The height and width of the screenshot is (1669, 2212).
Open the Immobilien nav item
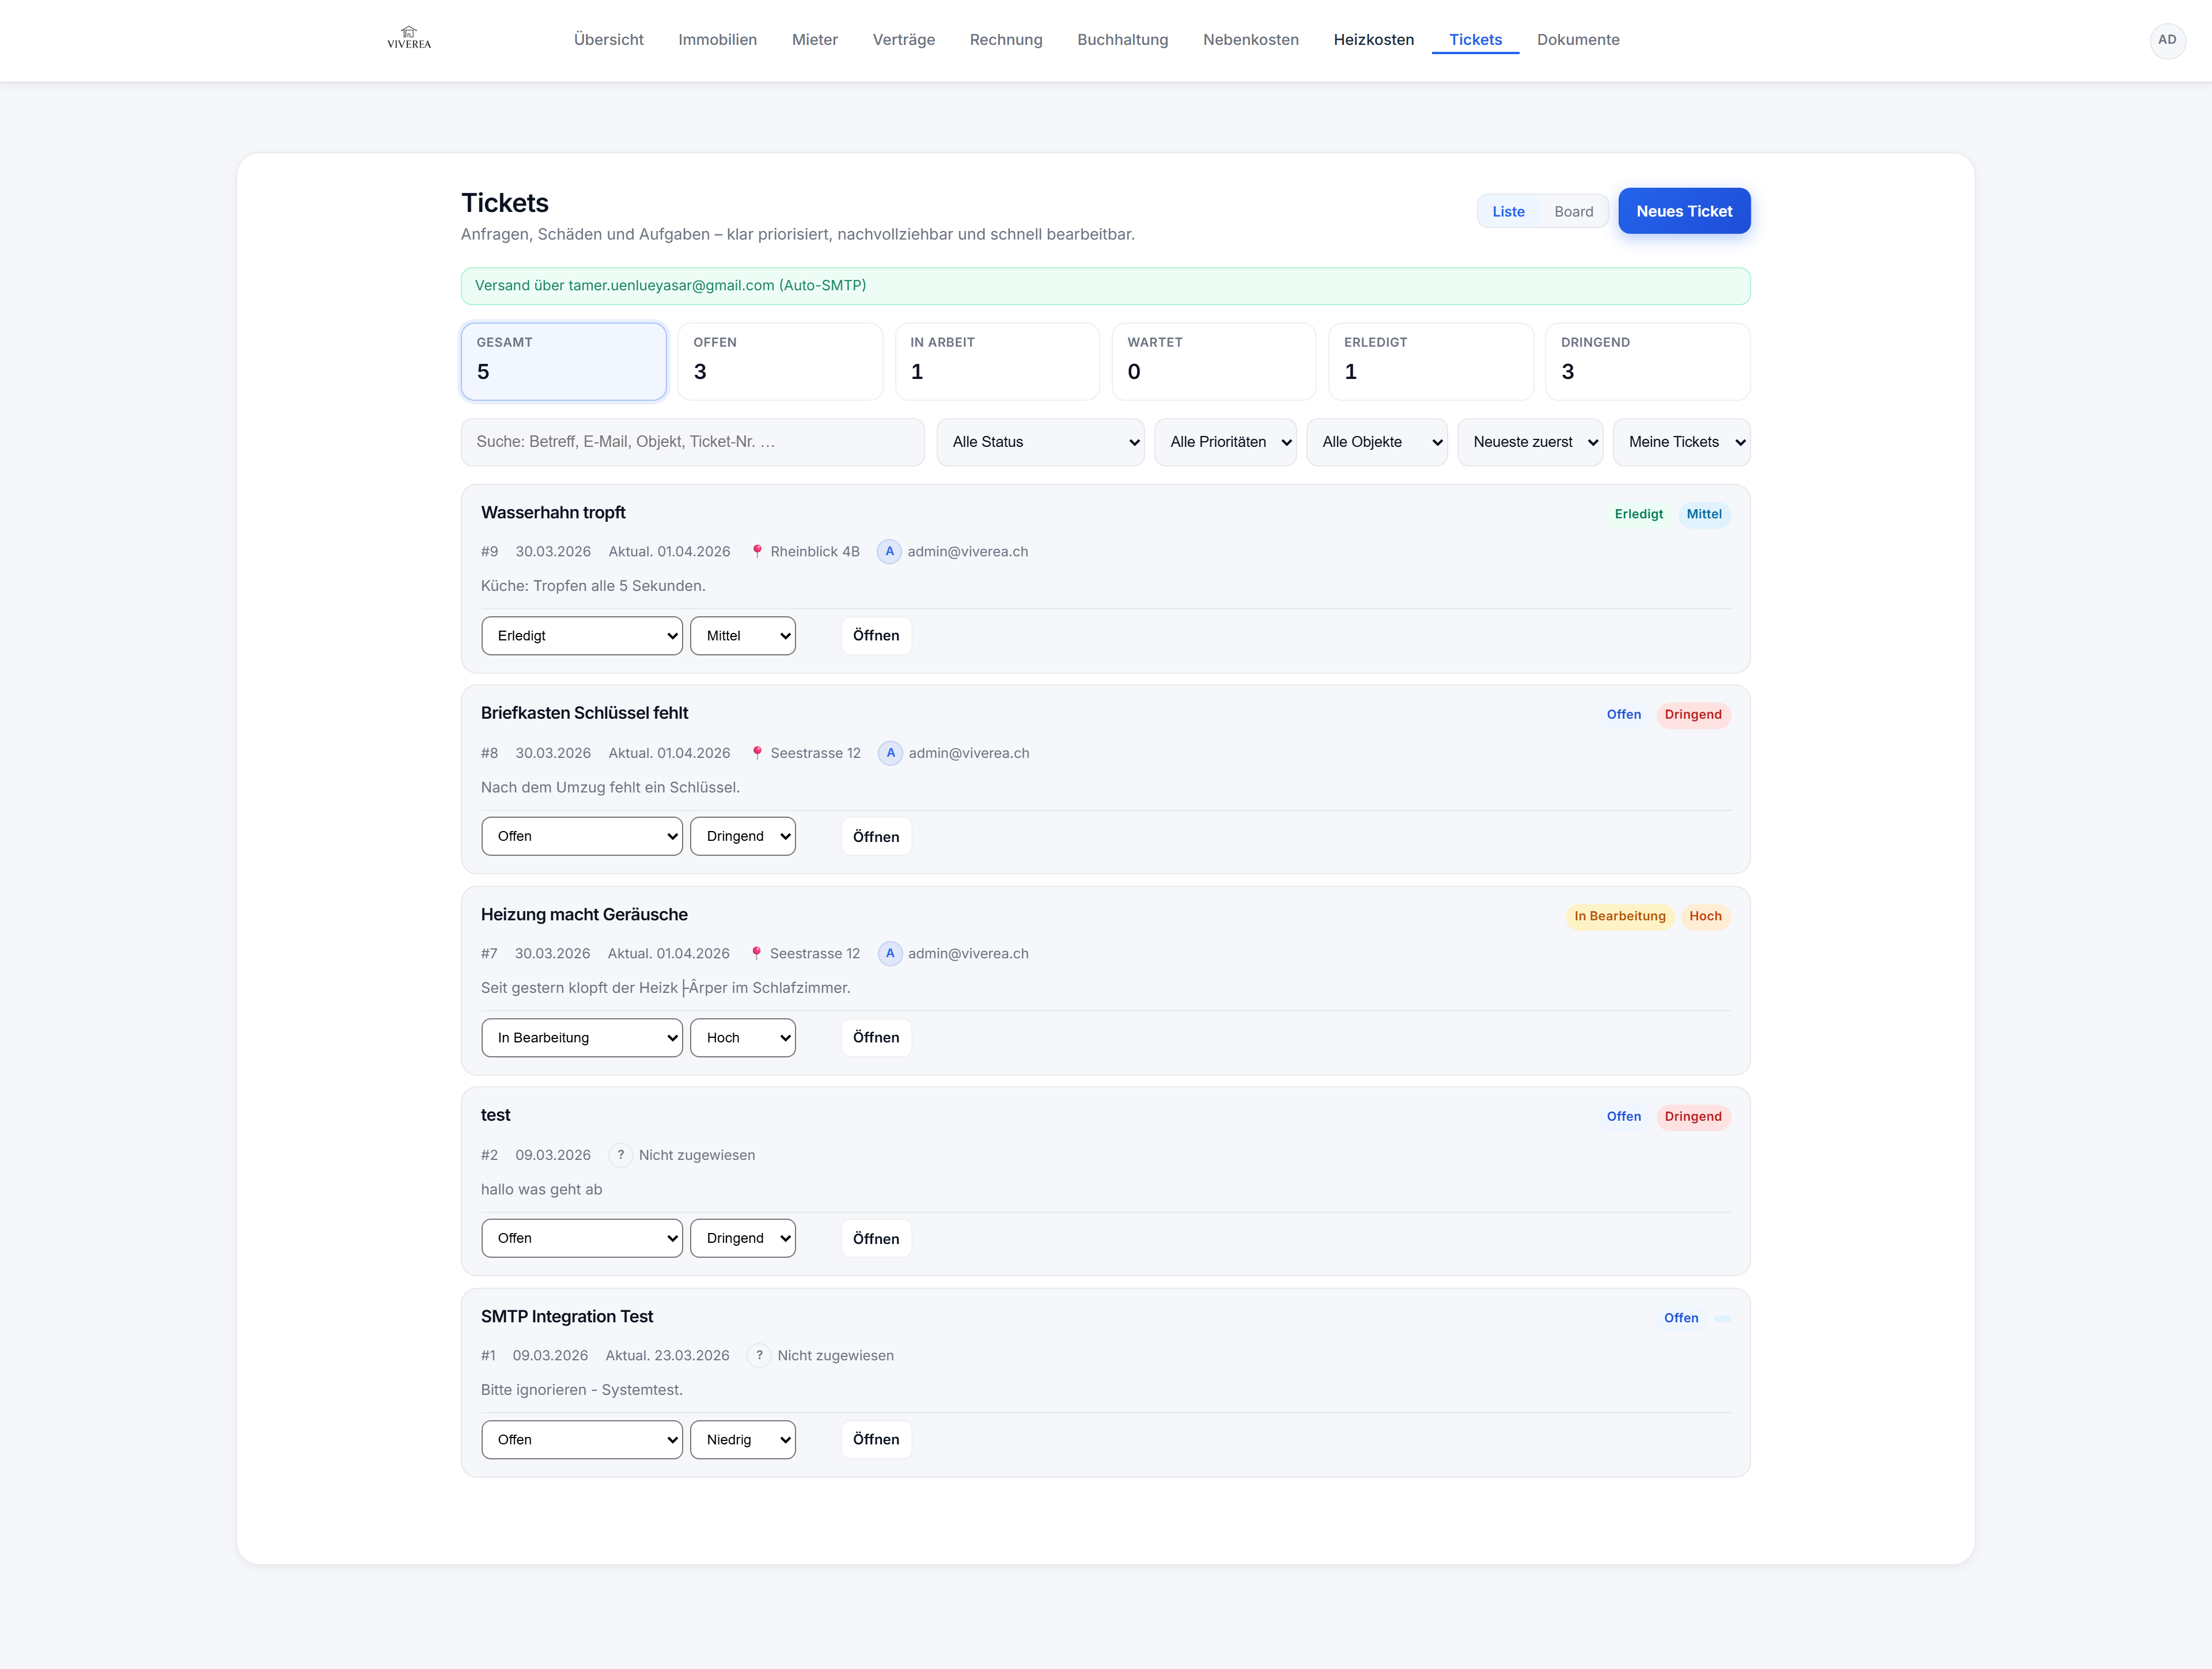(x=717, y=40)
